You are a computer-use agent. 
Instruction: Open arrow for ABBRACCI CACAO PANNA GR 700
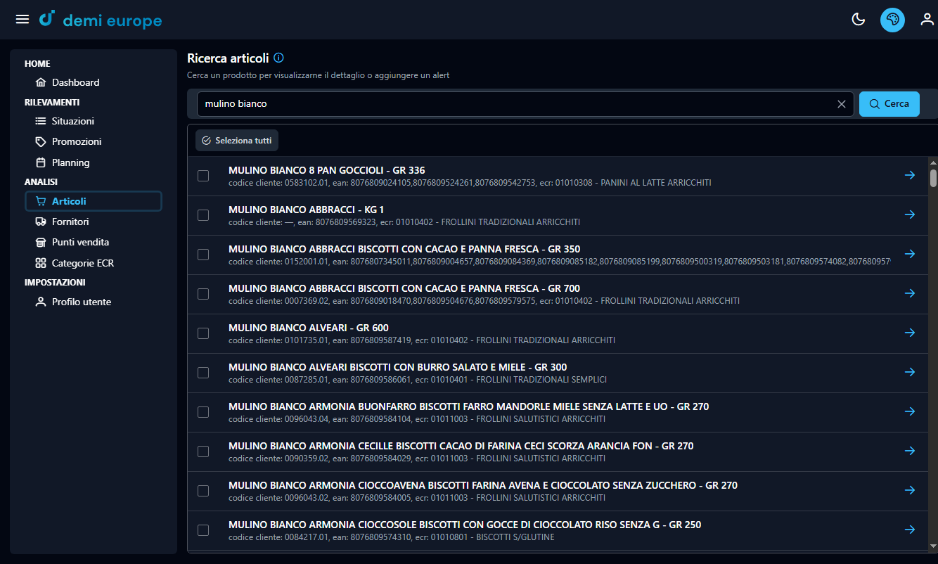pos(910,293)
